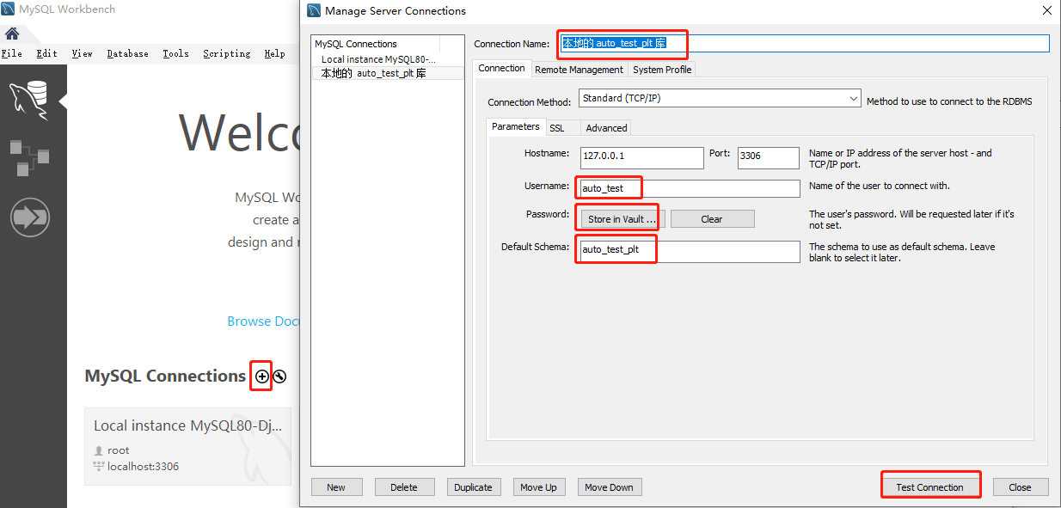1061x508 pixels.
Task: Click the Delete connection button
Action: (x=404, y=487)
